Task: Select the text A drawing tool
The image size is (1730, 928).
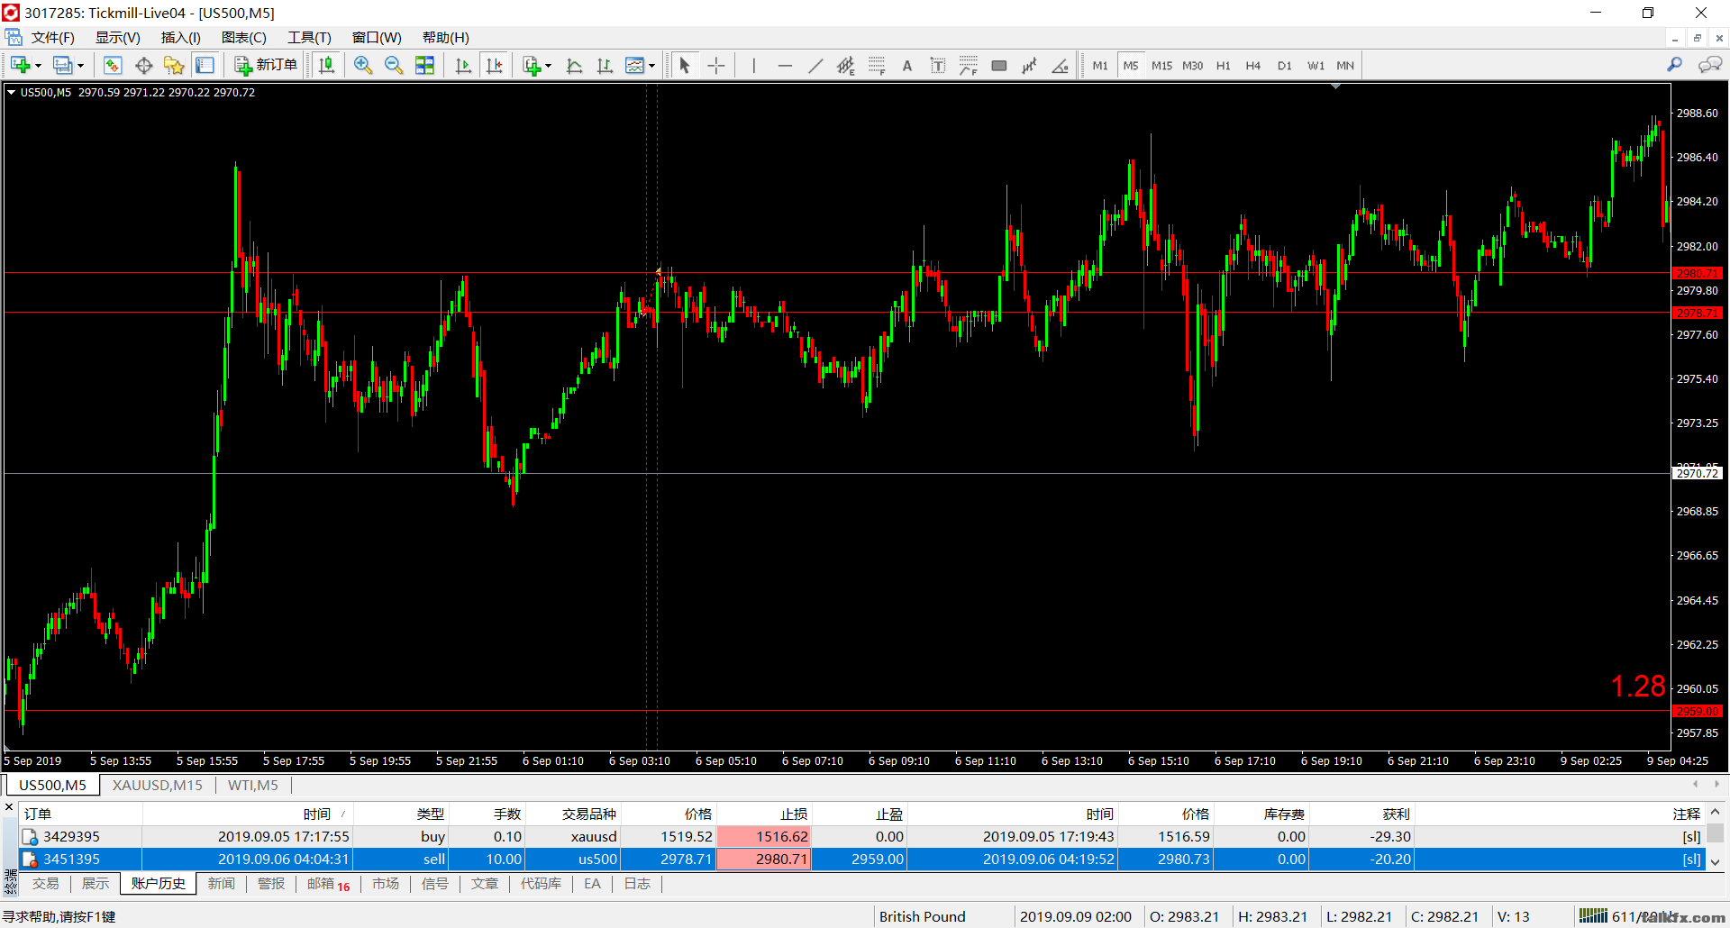Action: coord(907,65)
